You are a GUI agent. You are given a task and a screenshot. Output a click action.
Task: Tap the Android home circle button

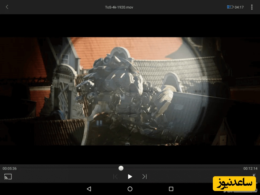pyautogui.click(x=130, y=189)
